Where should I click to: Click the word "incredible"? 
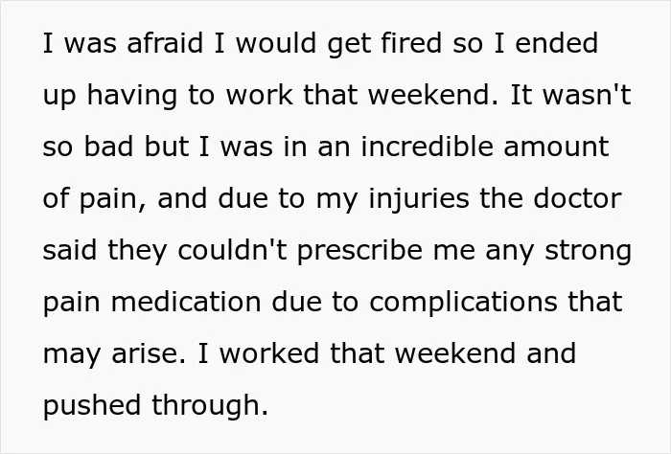[427, 147]
